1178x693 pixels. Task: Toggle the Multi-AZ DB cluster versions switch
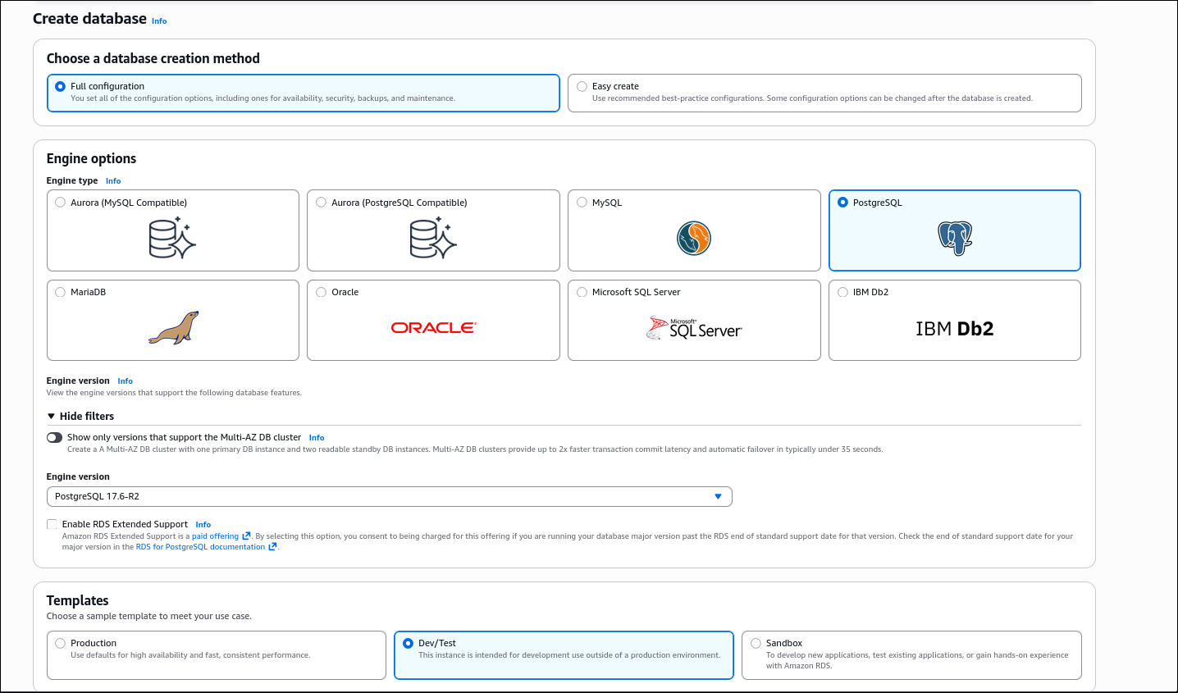[55, 438]
